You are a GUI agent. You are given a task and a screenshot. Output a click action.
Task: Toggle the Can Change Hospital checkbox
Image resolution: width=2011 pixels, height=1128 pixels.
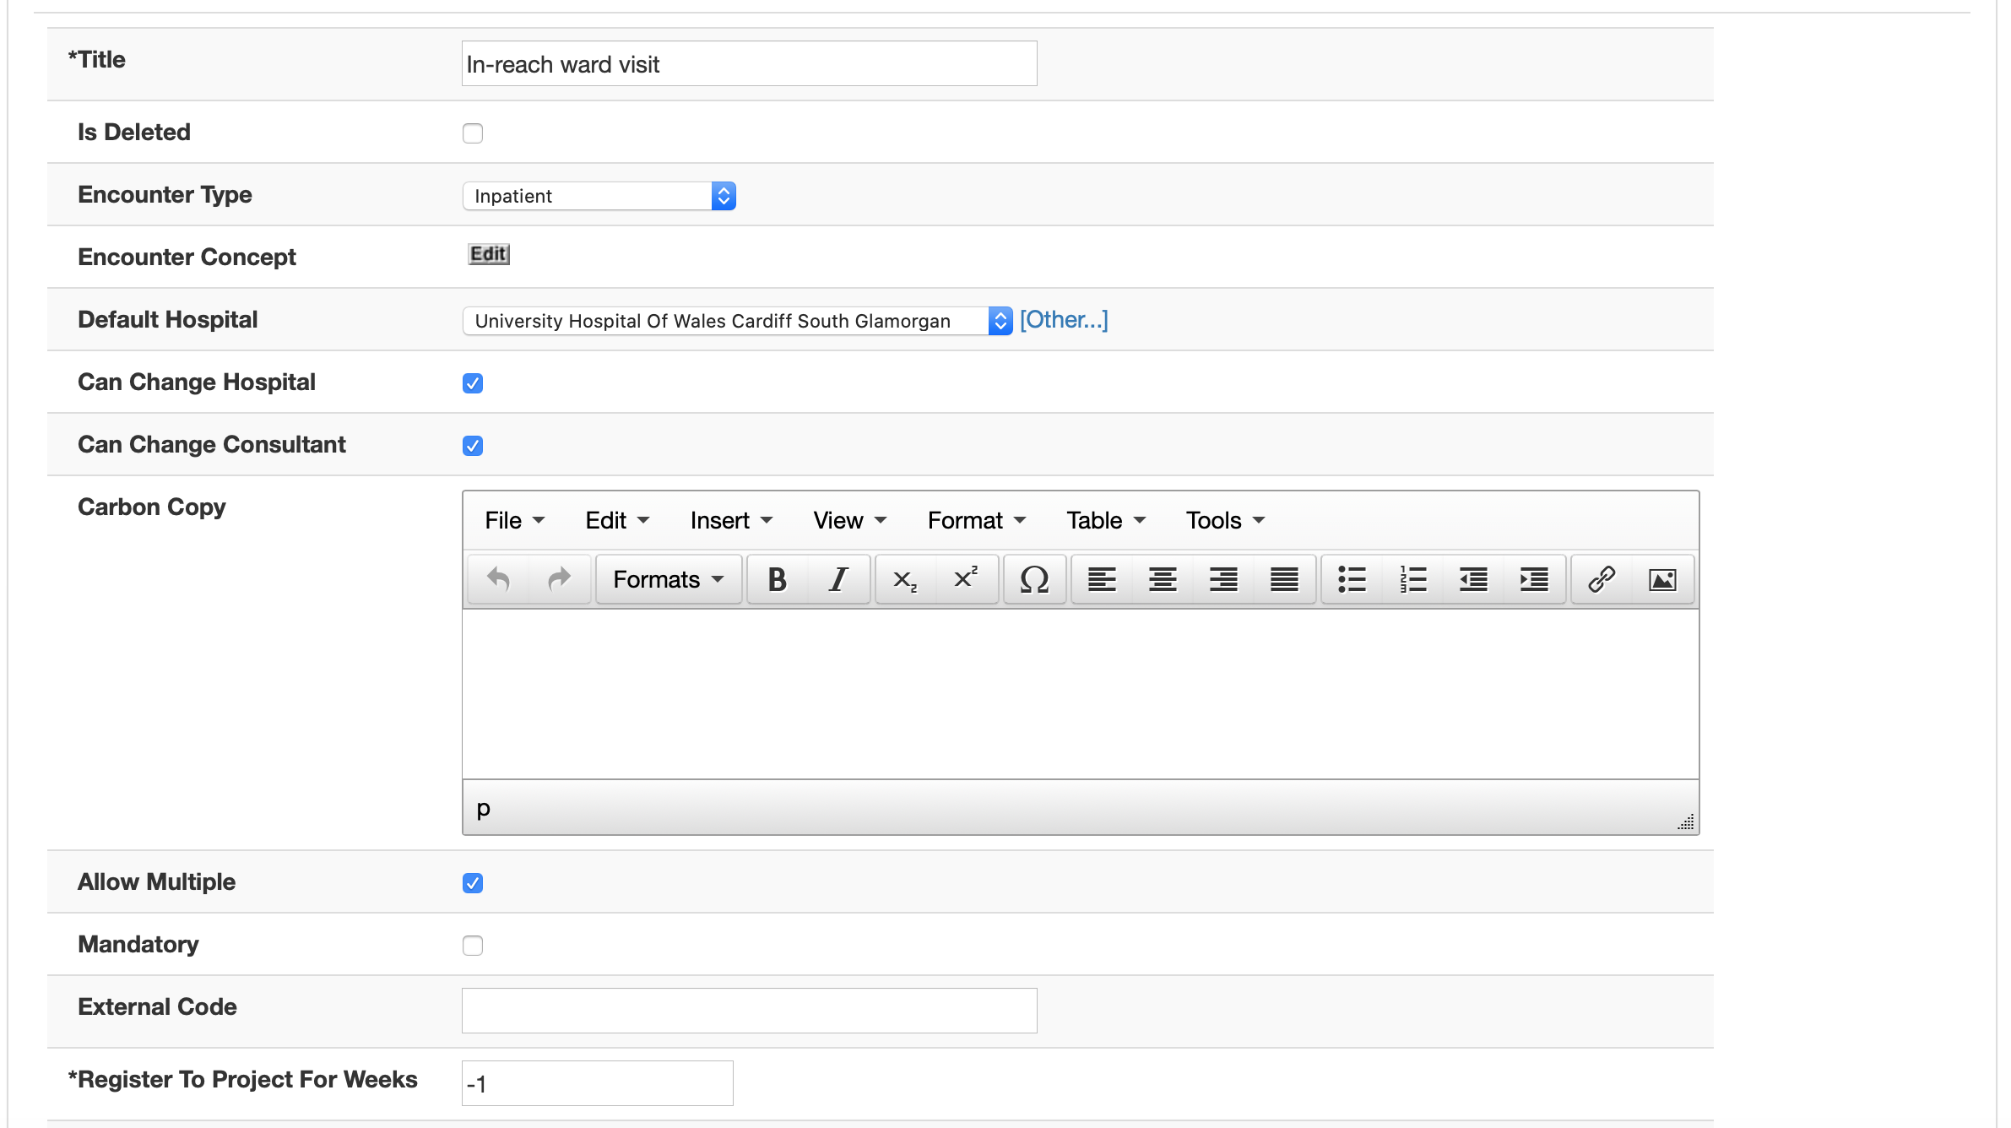click(473, 382)
